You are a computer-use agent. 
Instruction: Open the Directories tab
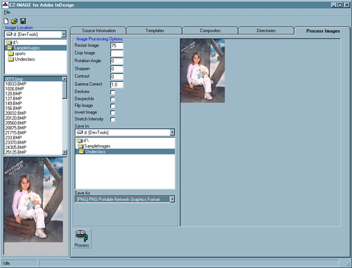coord(266,31)
